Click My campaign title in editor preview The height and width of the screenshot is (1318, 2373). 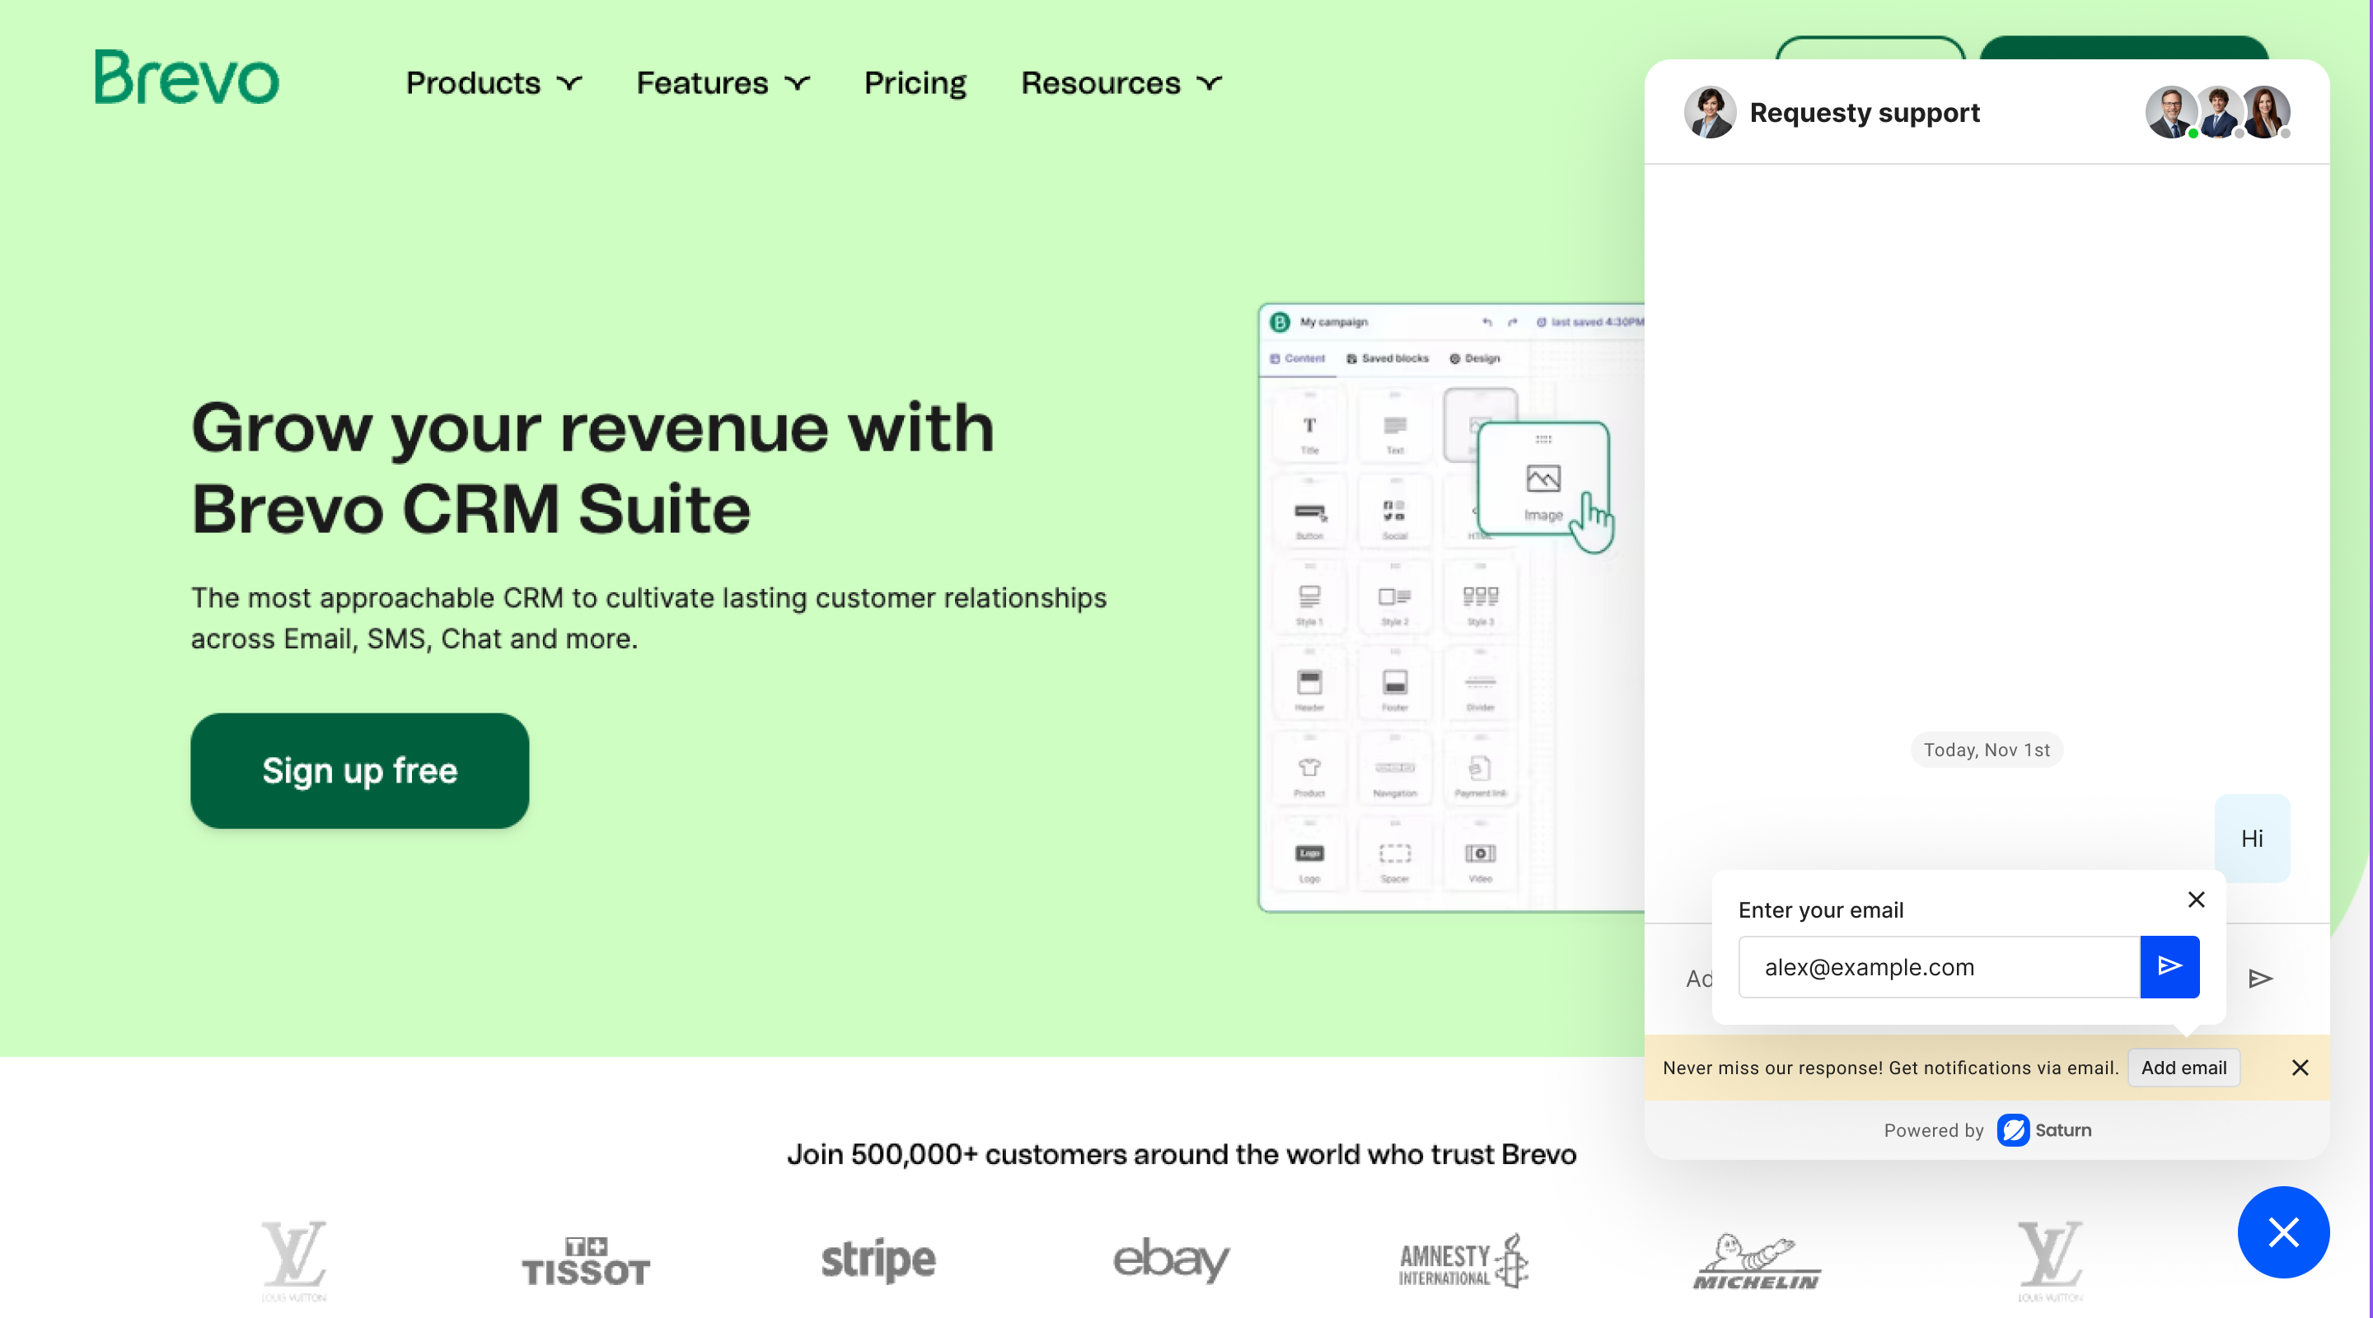(1333, 322)
